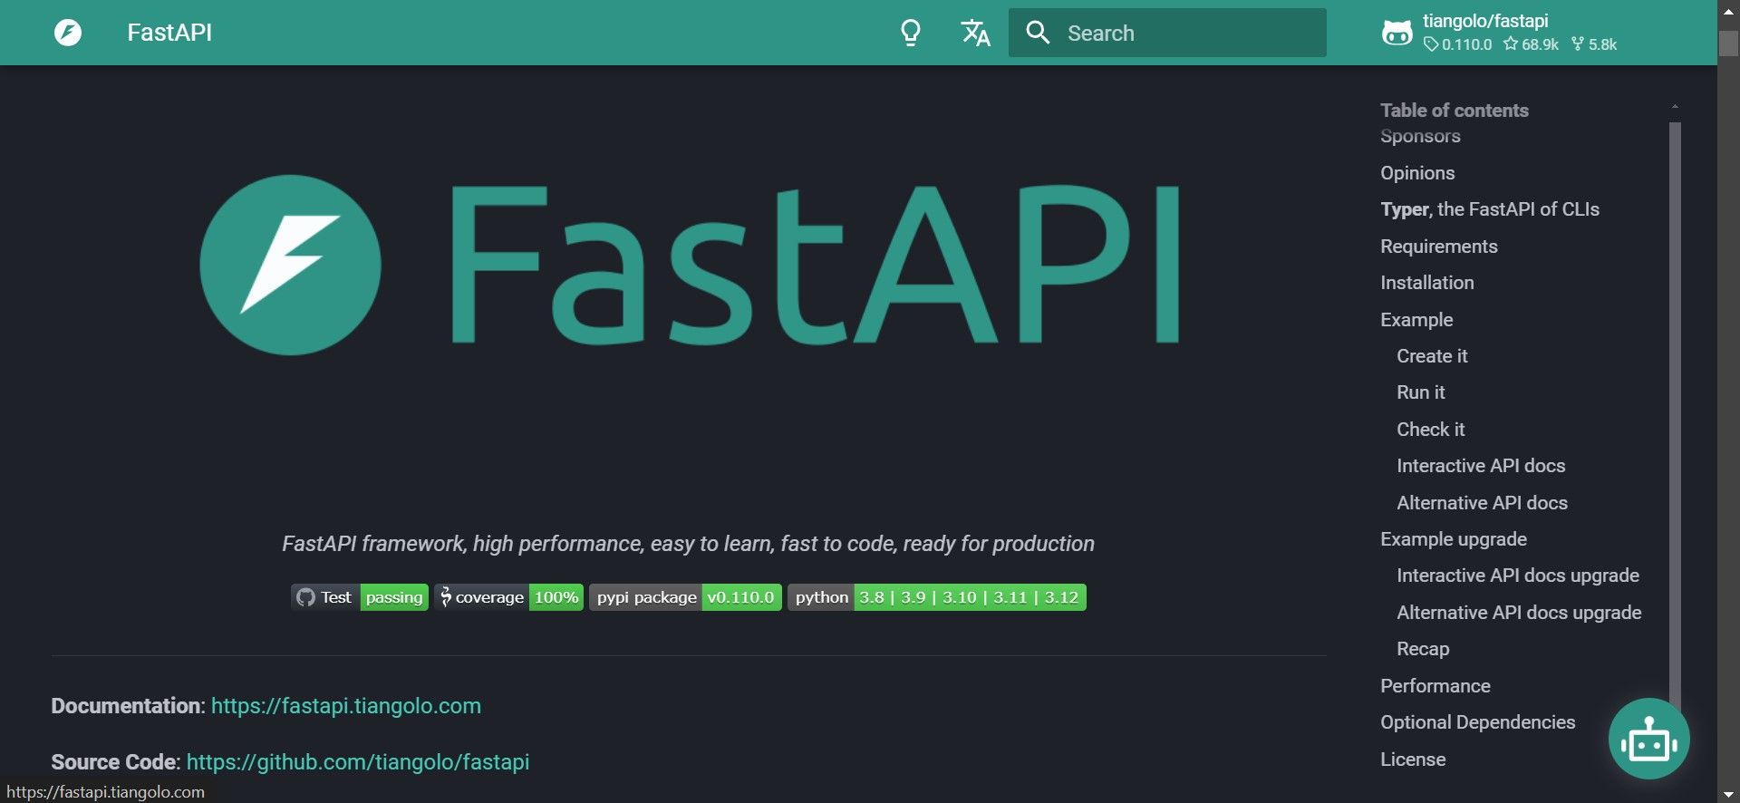
Task: Select Create it in table of contents
Action: 1432,356
